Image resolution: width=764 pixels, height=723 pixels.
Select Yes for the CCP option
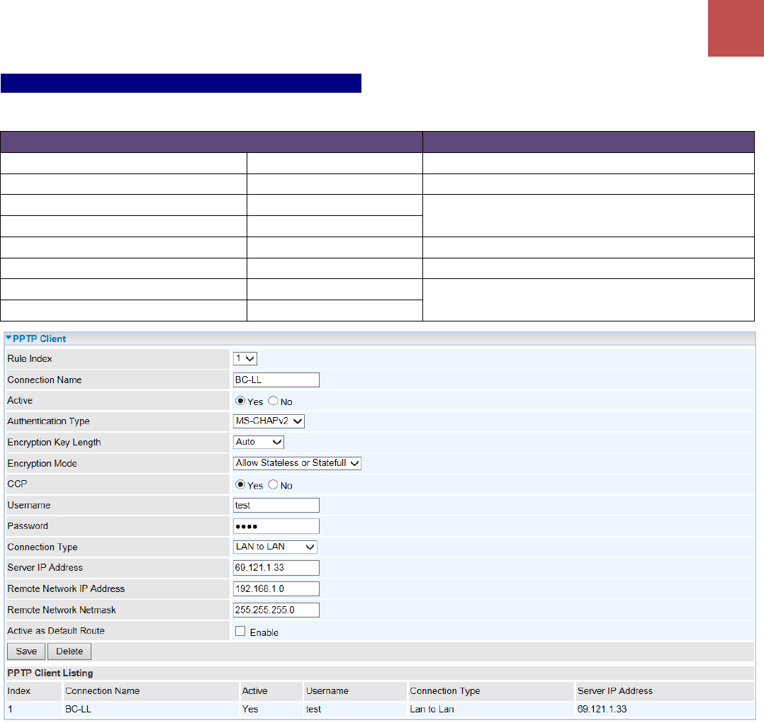tap(240, 484)
